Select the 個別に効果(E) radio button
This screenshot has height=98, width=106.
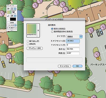click(52, 29)
